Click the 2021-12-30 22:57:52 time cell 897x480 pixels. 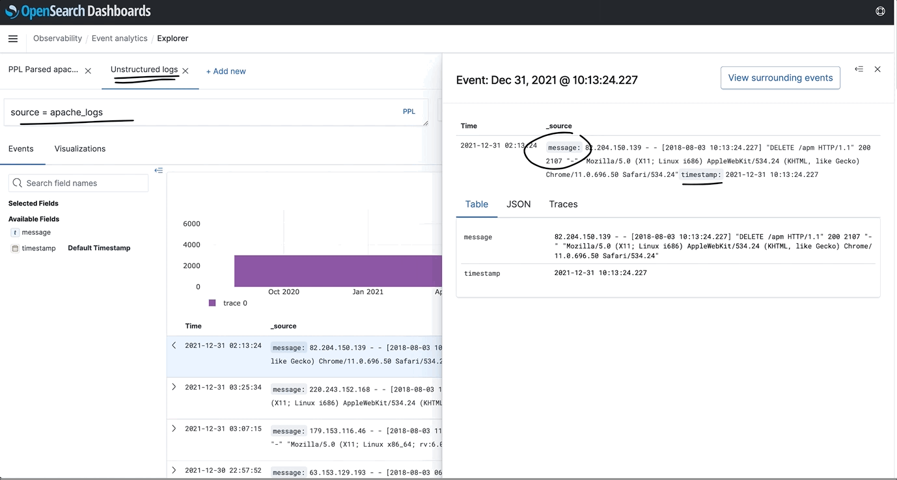[x=223, y=471]
